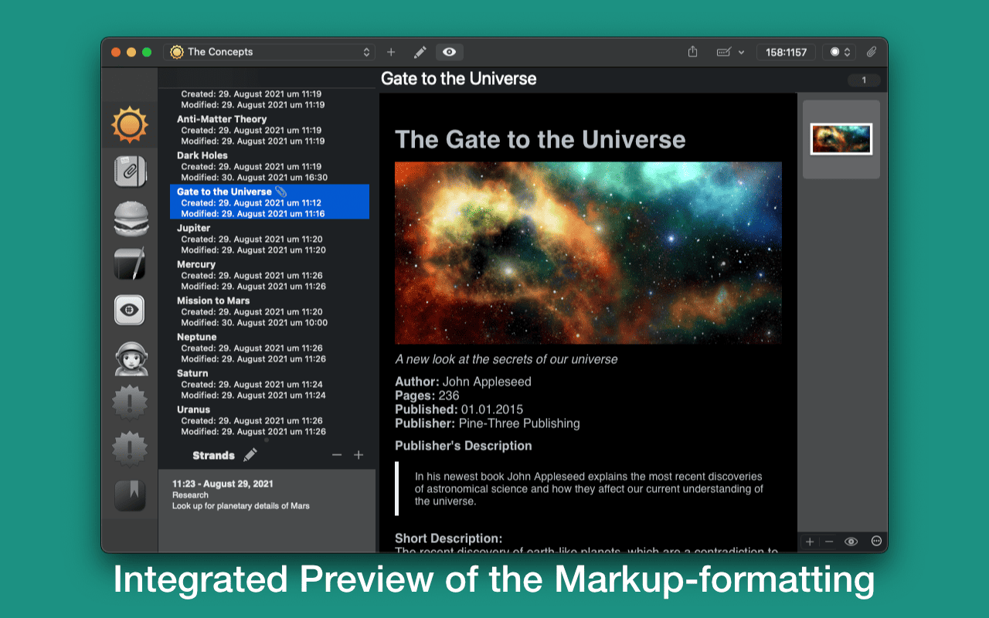Screen dimensions: 989x618
Task: Expand the signature tool dropdown chevron
Action: pyautogui.click(x=742, y=53)
